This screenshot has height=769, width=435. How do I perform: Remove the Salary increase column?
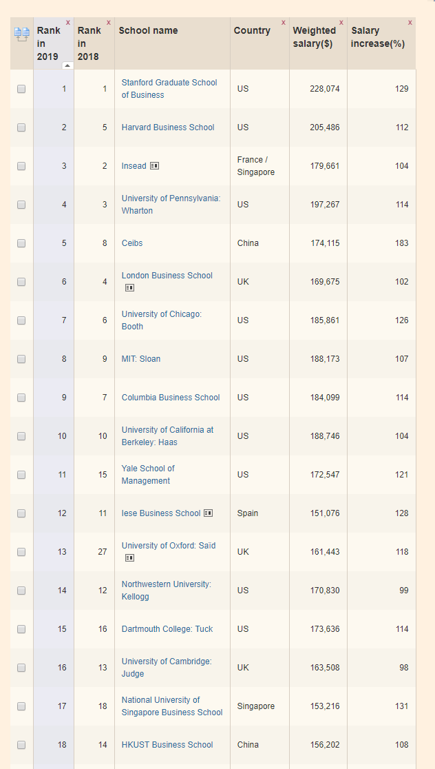(x=410, y=23)
